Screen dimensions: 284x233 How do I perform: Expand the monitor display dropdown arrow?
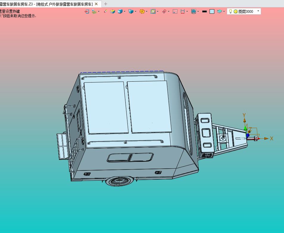pos(198,12)
